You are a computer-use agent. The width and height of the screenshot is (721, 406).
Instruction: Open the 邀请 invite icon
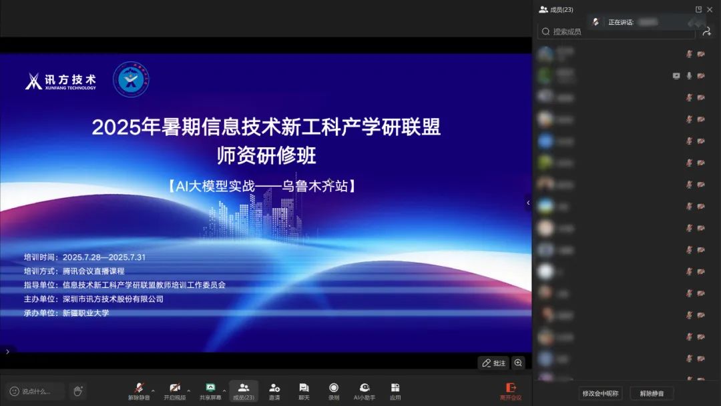tap(274, 391)
